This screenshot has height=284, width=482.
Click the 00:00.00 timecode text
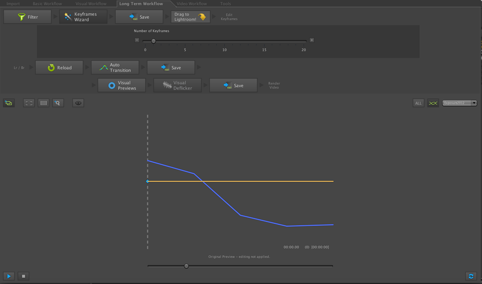click(291, 247)
